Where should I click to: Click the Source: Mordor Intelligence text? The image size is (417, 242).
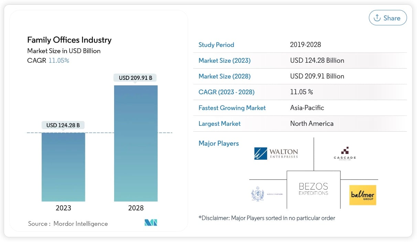(x=68, y=223)
